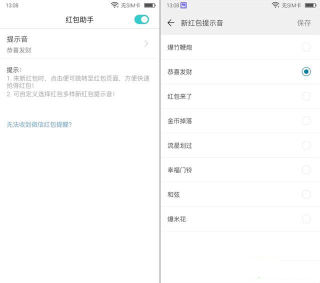Image resolution: width=320 pixels, height=283 pixels.
Task: Tap the 幸福门铃 label text
Action: click(179, 170)
